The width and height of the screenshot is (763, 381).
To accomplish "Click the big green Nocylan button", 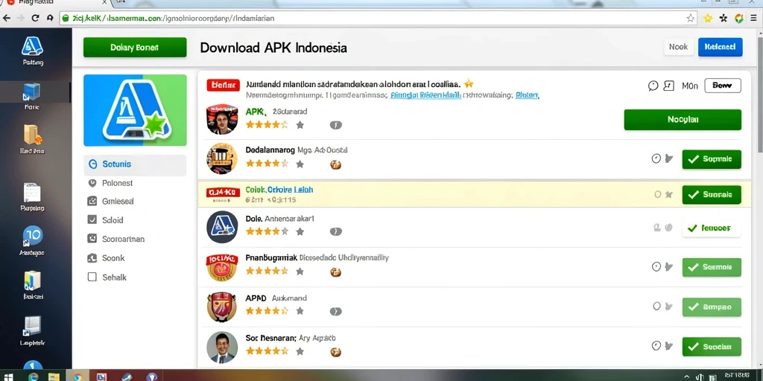I will (x=683, y=120).
